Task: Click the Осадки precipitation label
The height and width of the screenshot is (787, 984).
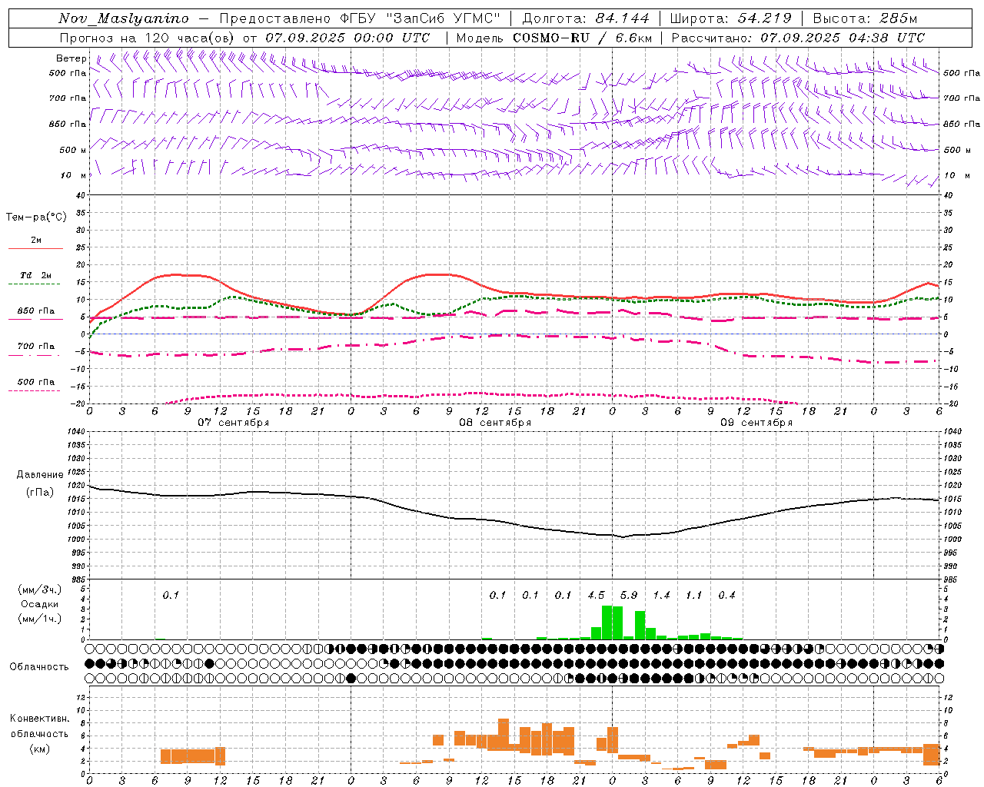Action: coord(39,604)
